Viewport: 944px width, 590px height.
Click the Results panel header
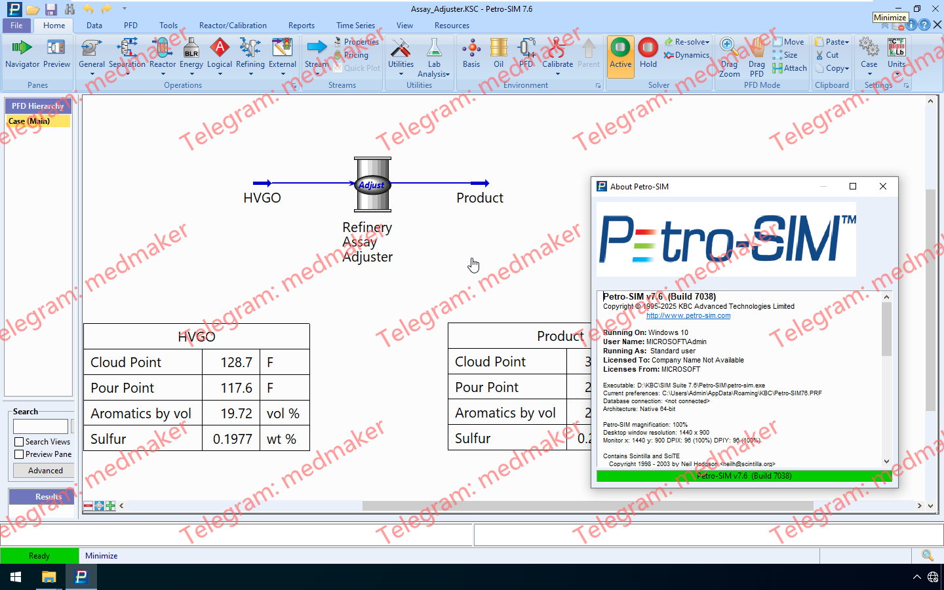point(41,497)
